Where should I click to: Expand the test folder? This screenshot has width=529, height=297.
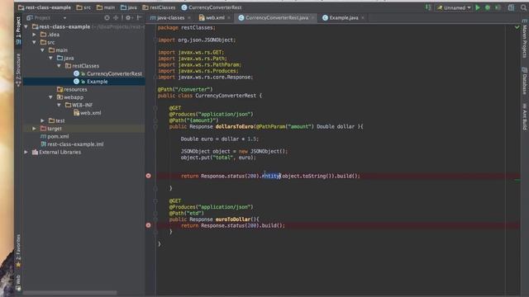point(42,120)
